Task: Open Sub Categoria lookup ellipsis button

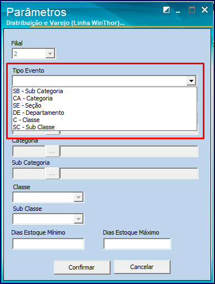Action: pos(52,174)
